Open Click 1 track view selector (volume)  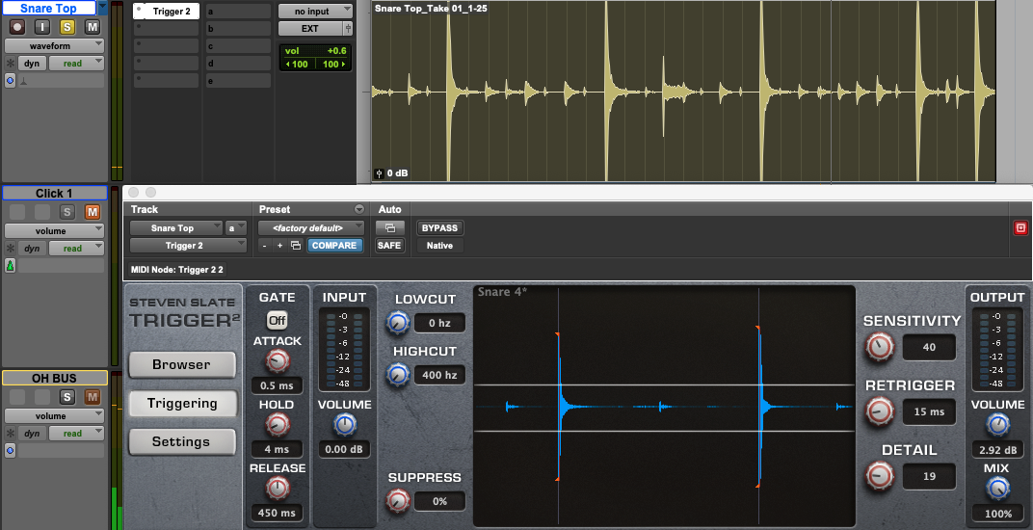point(54,230)
